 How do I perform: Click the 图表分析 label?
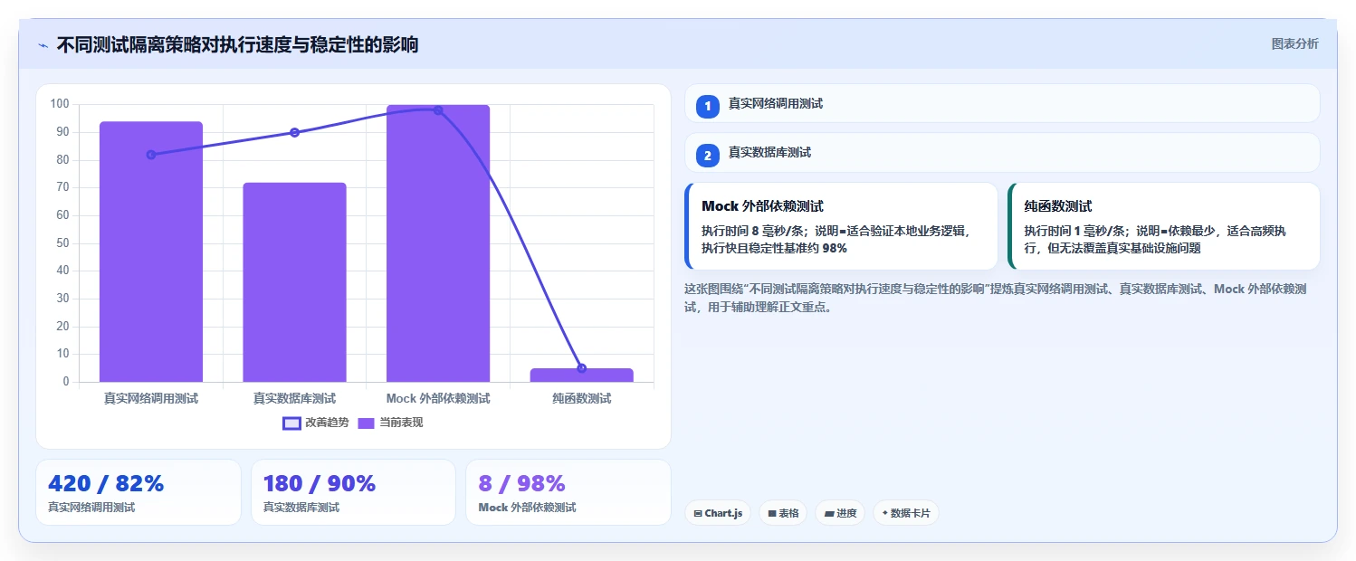[x=1294, y=43]
